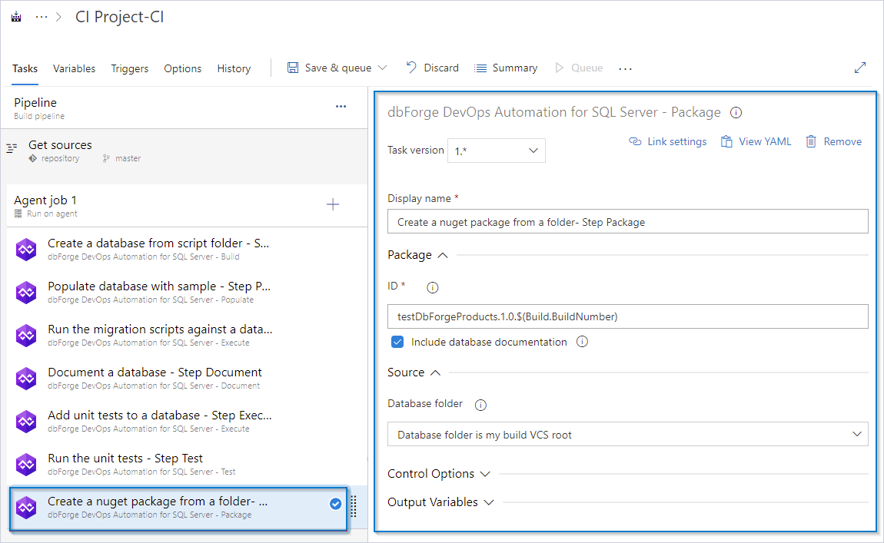Image resolution: width=884 pixels, height=543 pixels.
Task: Switch to the History tab
Action: point(234,68)
